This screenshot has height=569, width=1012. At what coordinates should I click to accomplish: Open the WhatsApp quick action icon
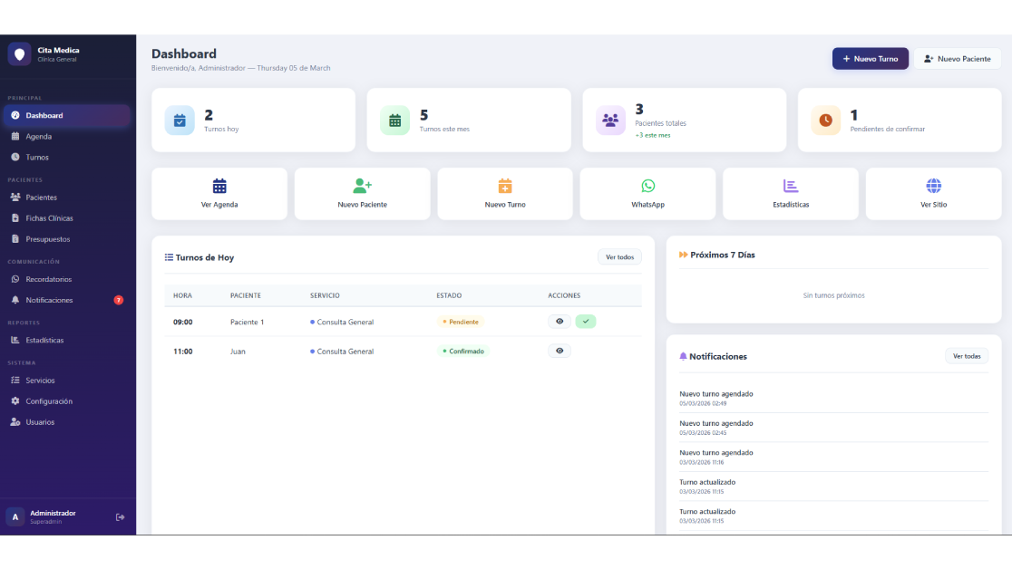pyautogui.click(x=647, y=186)
